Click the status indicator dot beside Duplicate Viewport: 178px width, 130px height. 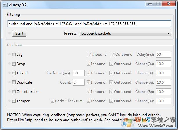tap(10, 82)
